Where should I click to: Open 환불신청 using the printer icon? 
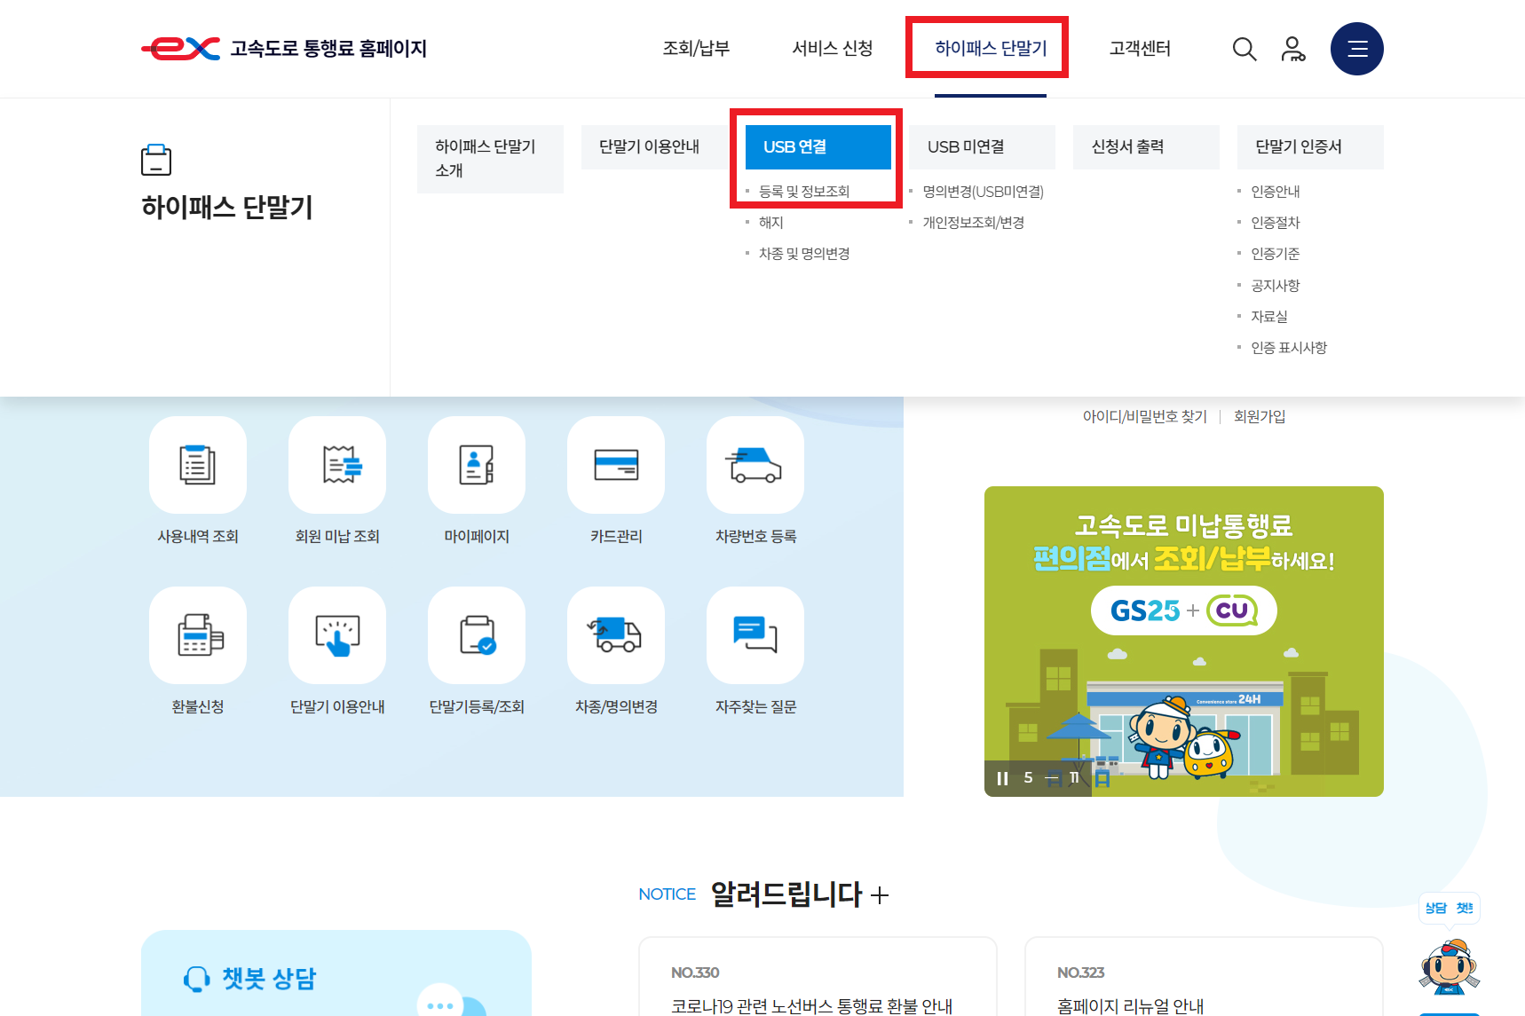(x=197, y=635)
